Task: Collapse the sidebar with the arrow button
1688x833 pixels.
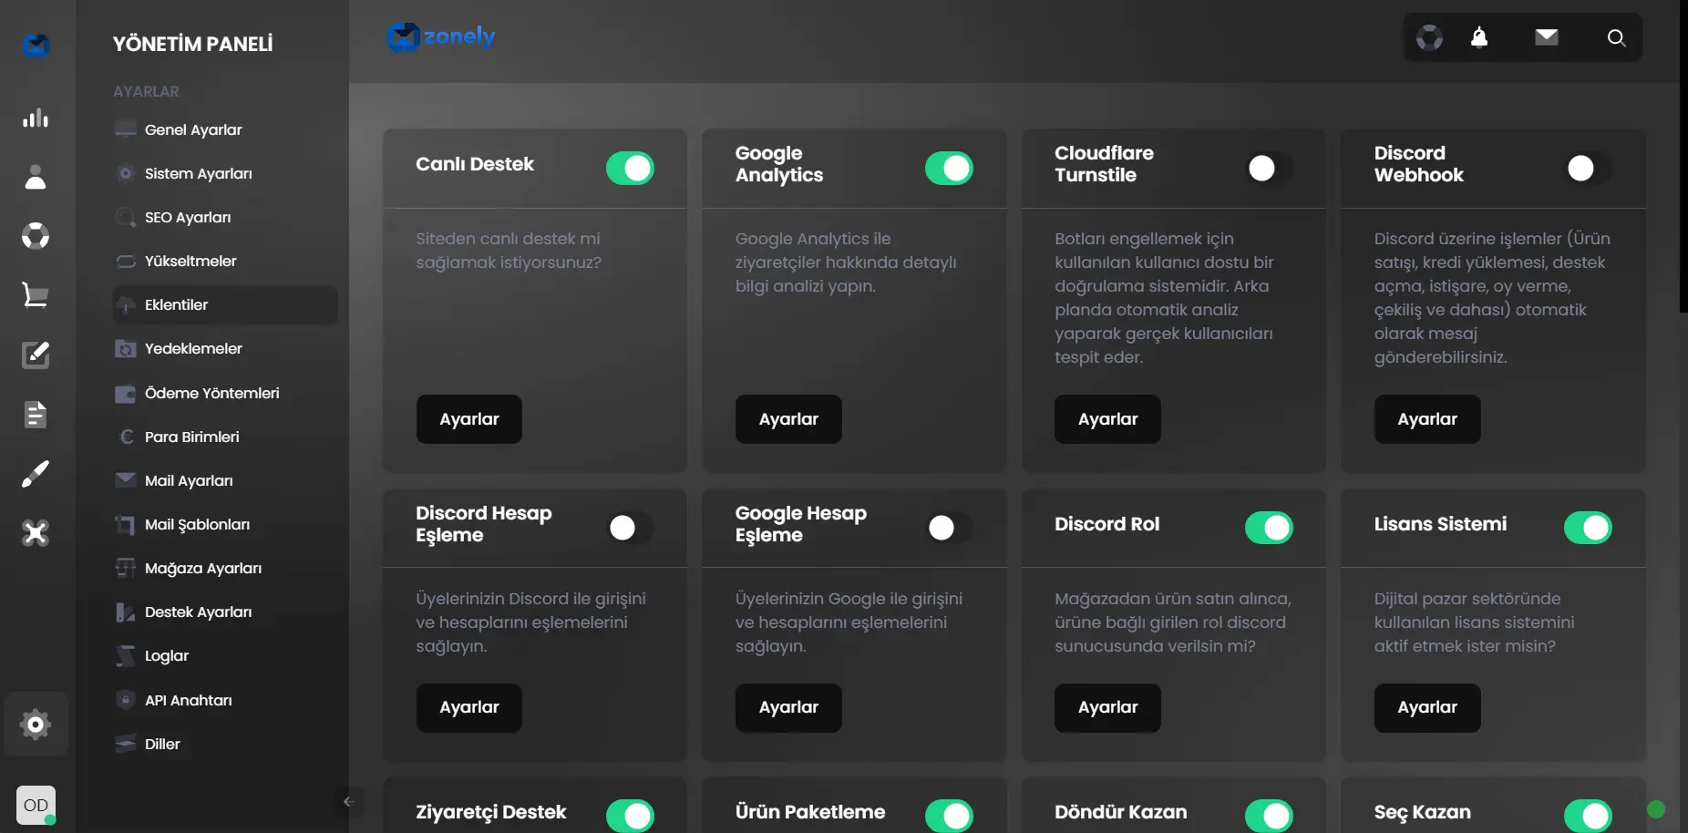Action: point(348,802)
